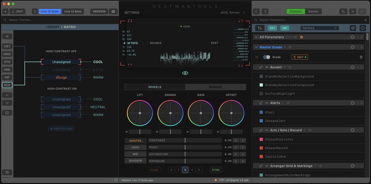Click the plus add theme button
Screen dimensions: 371x184
tap(5, 11)
